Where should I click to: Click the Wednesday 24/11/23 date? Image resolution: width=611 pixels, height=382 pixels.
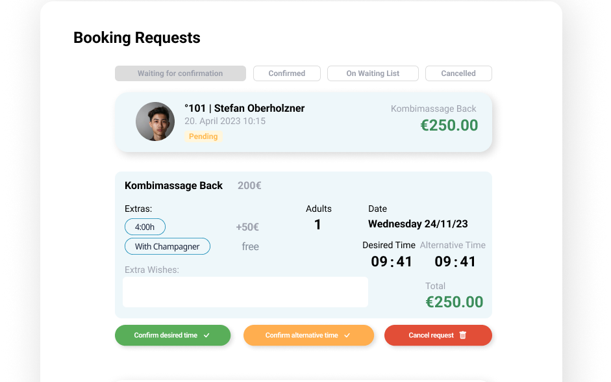[418, 224]
